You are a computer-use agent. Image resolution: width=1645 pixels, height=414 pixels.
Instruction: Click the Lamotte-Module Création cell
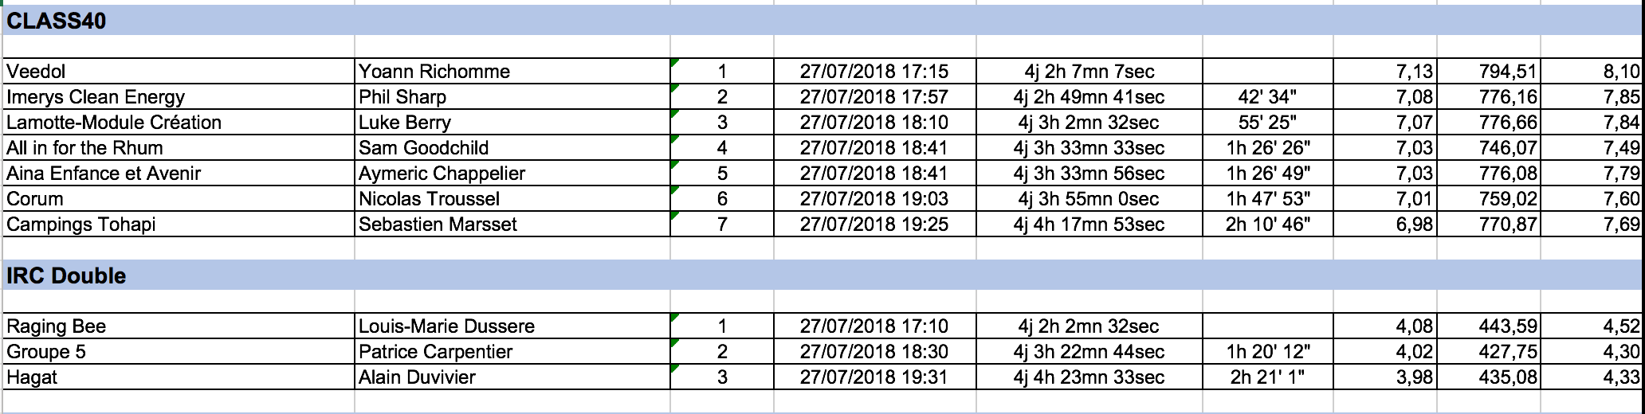[x=113, y=123]
